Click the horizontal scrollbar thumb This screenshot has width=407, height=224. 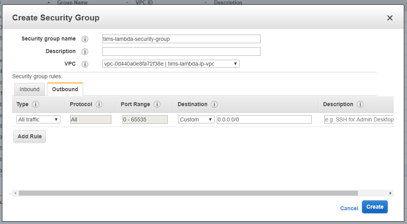(189, 193)
